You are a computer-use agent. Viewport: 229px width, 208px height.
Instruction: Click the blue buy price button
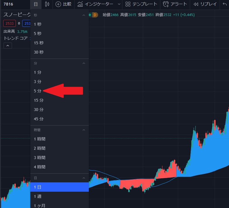pyautogui.click(x=26, y=23)
